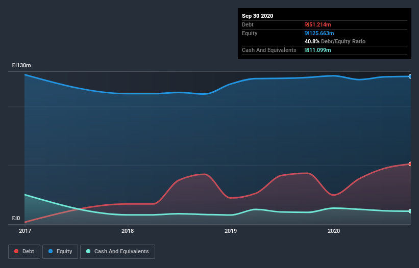Click the Sep 30 2020 tooltip date

coord(257,16)
